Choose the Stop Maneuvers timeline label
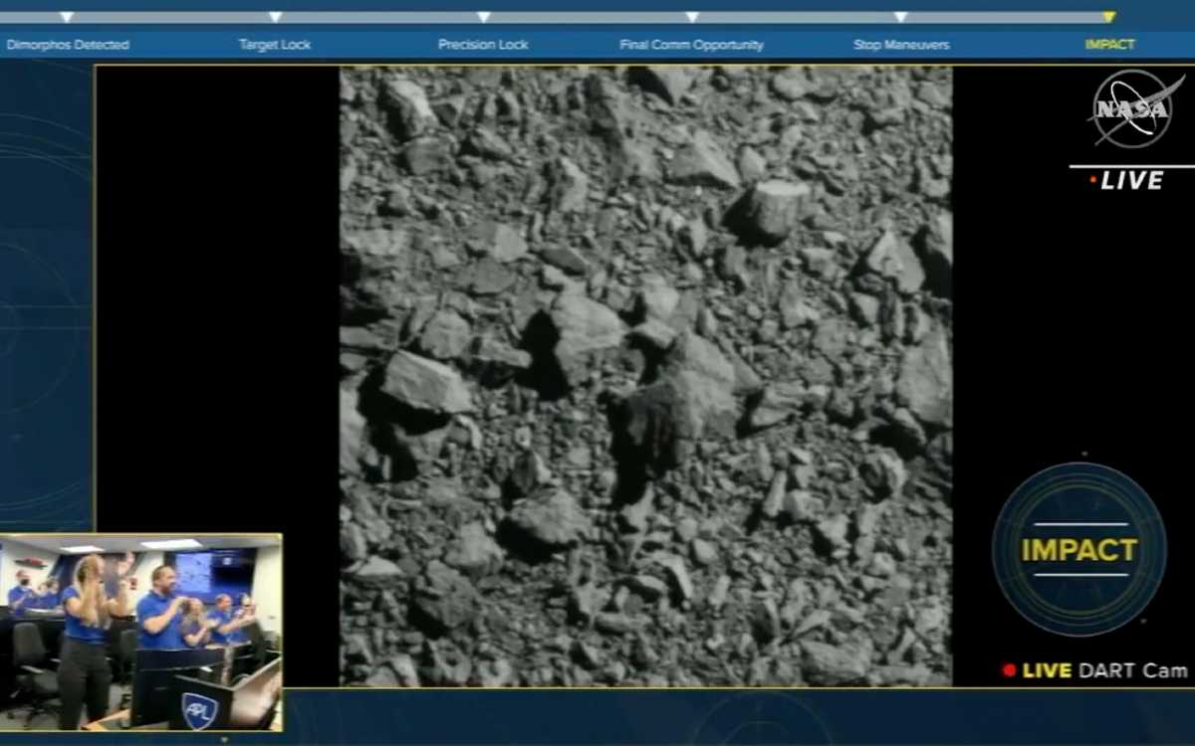Image resolution: width=1195 pixels, height=746 pixels. click(x=900, y=45)
